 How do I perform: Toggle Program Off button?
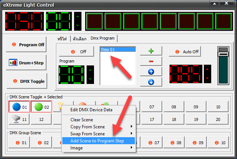pyautogui.click(x=26, y=45)
